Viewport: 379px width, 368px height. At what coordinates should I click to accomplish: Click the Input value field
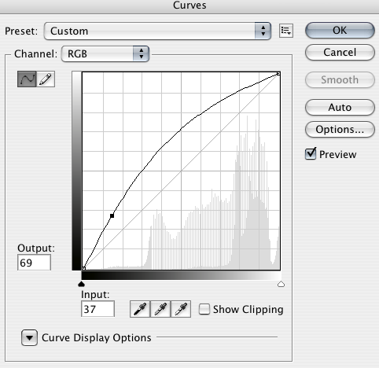98,309
